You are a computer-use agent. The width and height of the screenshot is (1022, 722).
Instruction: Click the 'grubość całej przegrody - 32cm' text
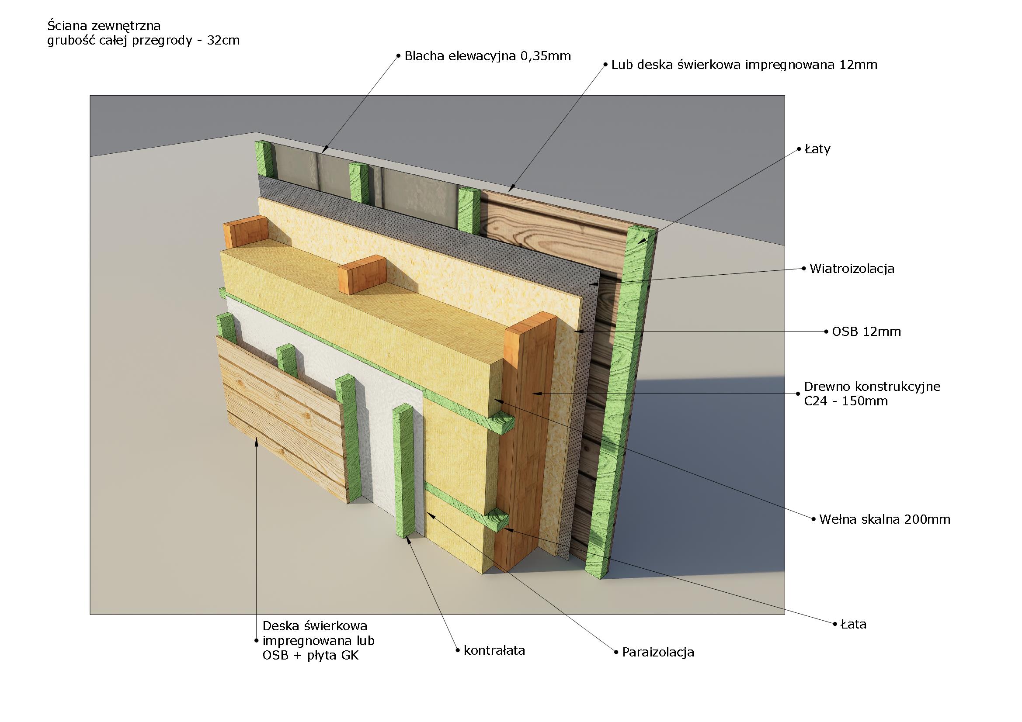[x=143, y=41]
